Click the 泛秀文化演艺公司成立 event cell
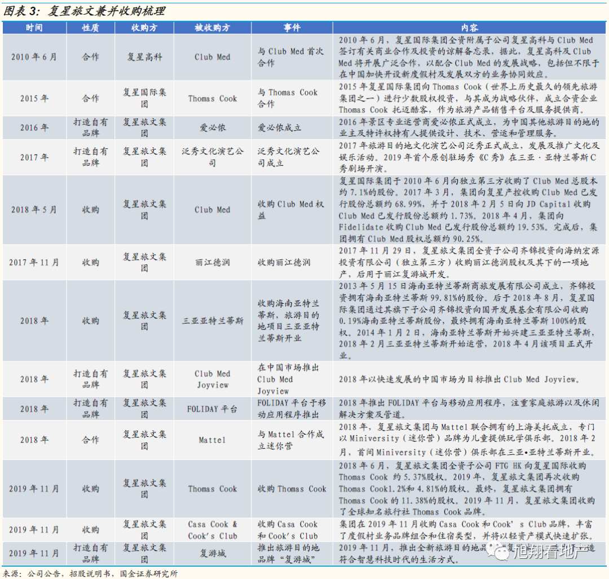 [292, 157]
